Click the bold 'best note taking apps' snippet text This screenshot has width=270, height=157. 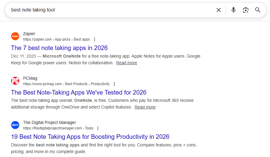click(x=58, y=145)
